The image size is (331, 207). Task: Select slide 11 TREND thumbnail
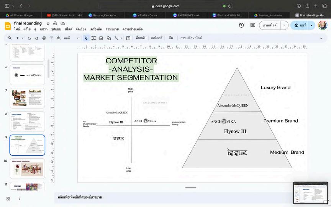pos(27,187)
